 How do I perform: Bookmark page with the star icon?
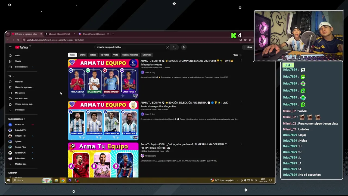tap(250, 40)
